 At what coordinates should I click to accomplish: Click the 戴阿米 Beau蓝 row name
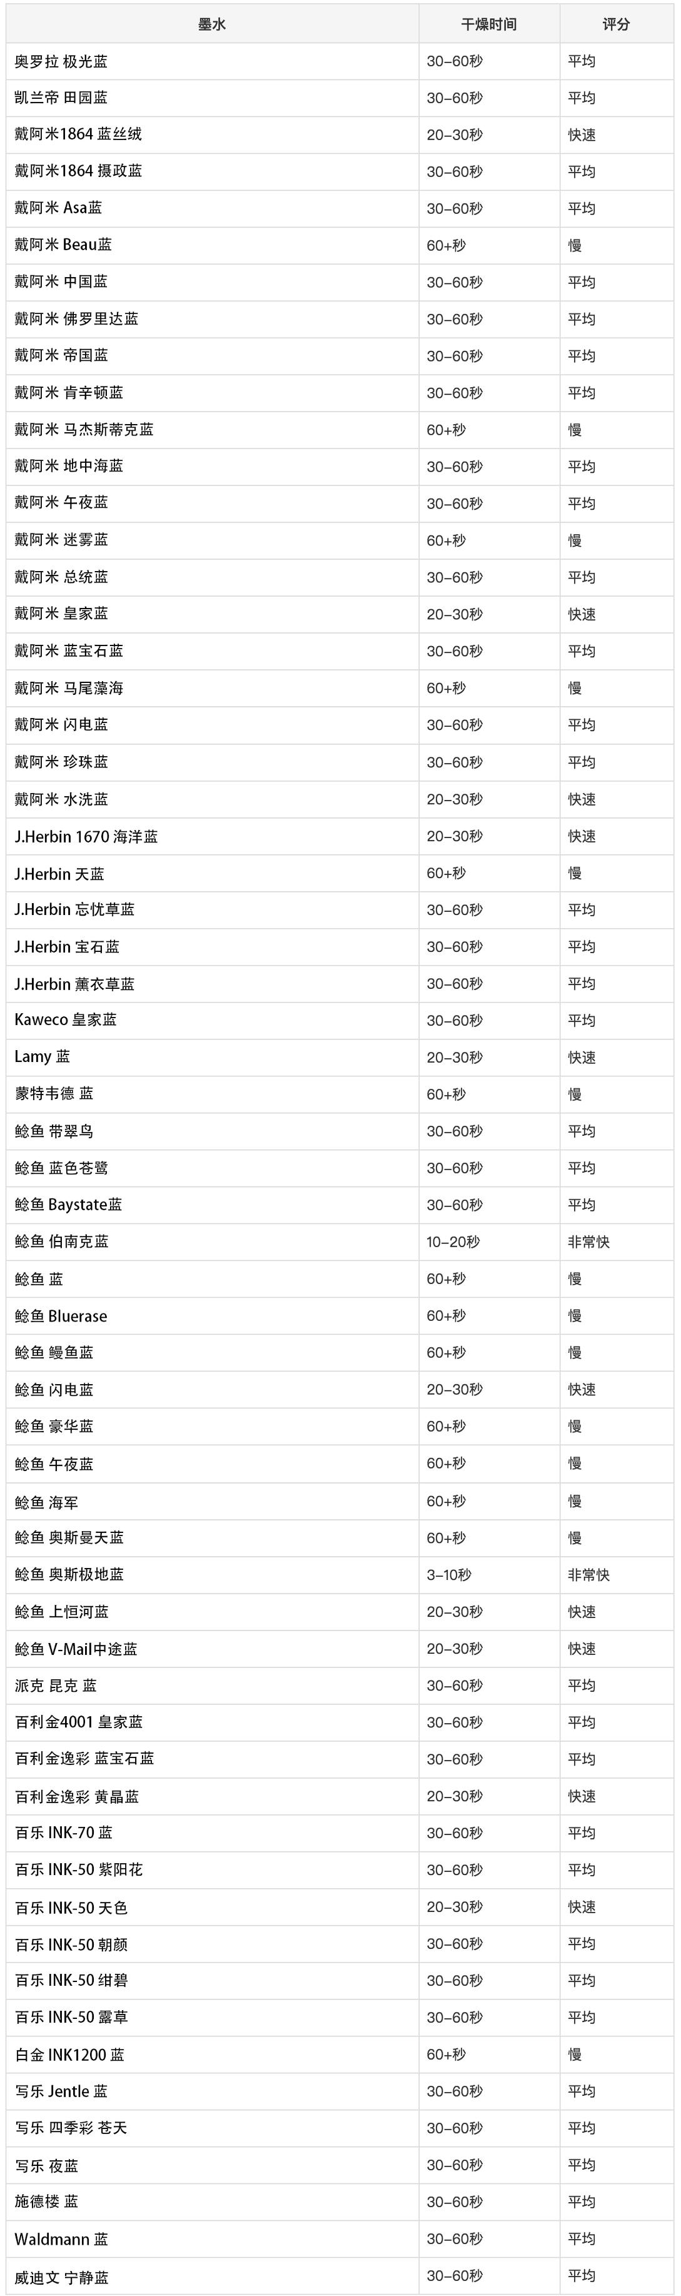pos(63,245)
